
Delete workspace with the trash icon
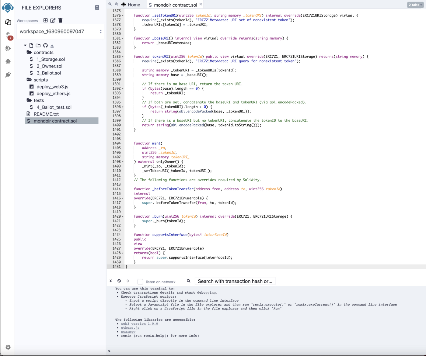(60, 20)
